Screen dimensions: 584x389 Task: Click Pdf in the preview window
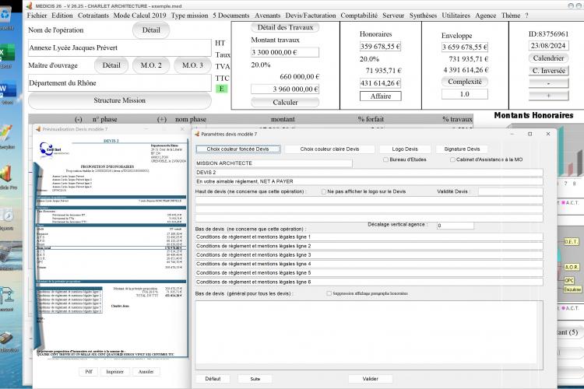click(89, 372)
